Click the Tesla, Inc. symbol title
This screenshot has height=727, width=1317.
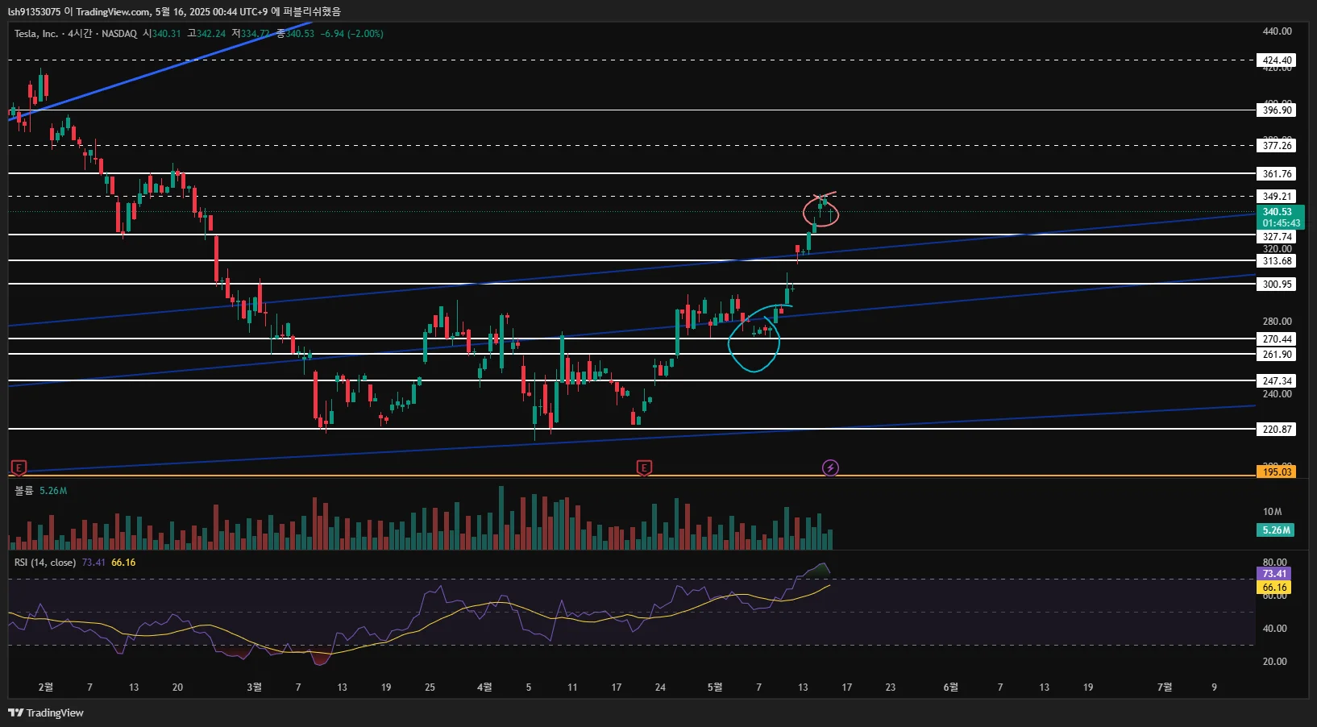tap(35, 34)
